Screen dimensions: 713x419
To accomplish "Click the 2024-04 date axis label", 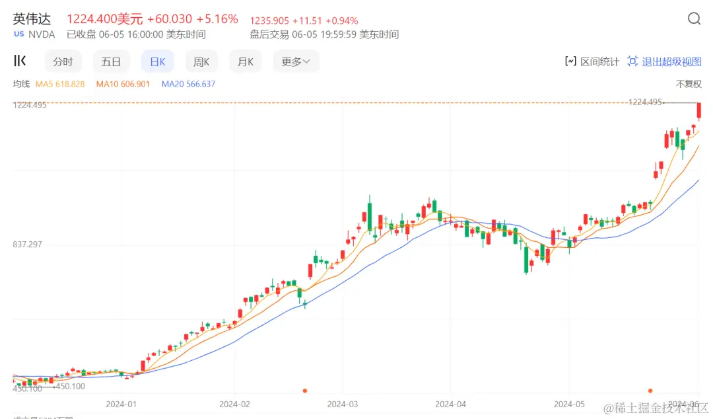I will (451, 404).
